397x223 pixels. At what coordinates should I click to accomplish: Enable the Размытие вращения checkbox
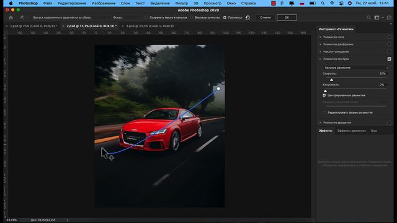pyautogui.click(x=389, y=123)
